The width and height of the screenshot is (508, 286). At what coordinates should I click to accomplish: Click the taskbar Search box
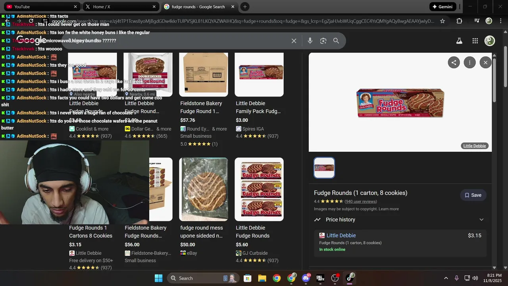[203, 278]
